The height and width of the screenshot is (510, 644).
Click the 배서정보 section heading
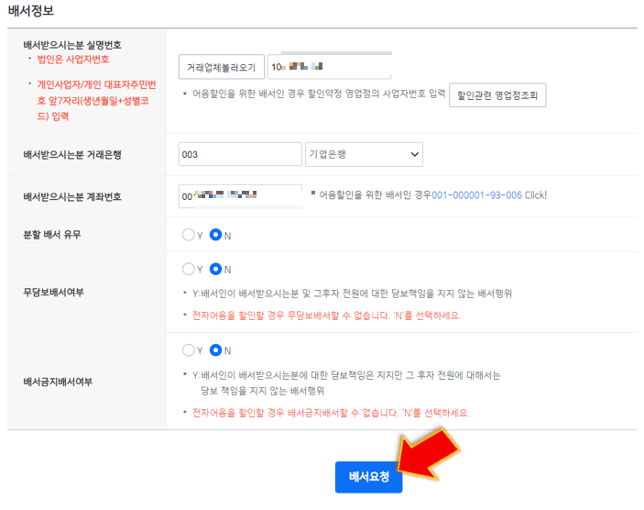(31, 10)
